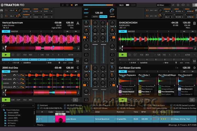Open Deck A AutoGrid dropdown
This screenshot has width=197, height=131.
tap(26, 63)
